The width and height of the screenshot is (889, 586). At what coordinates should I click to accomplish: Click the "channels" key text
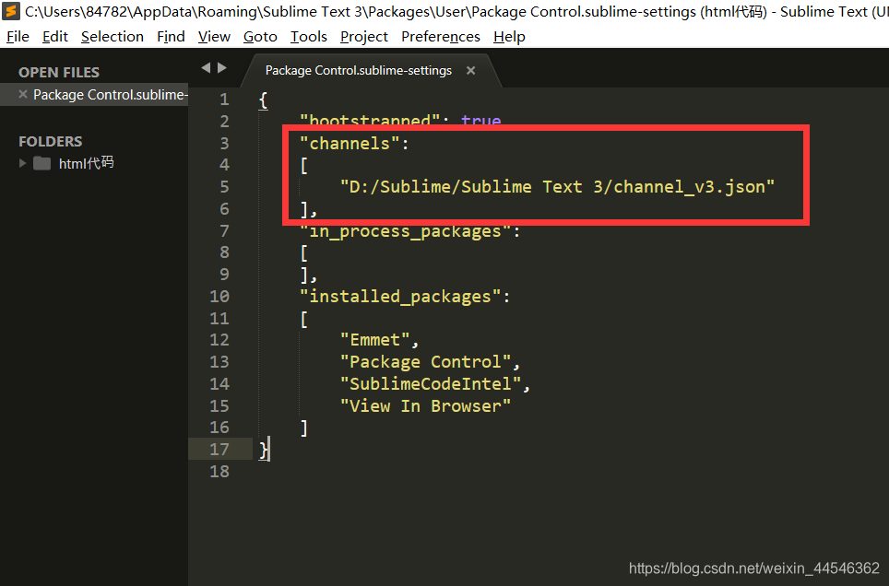(x=349, y=144)
